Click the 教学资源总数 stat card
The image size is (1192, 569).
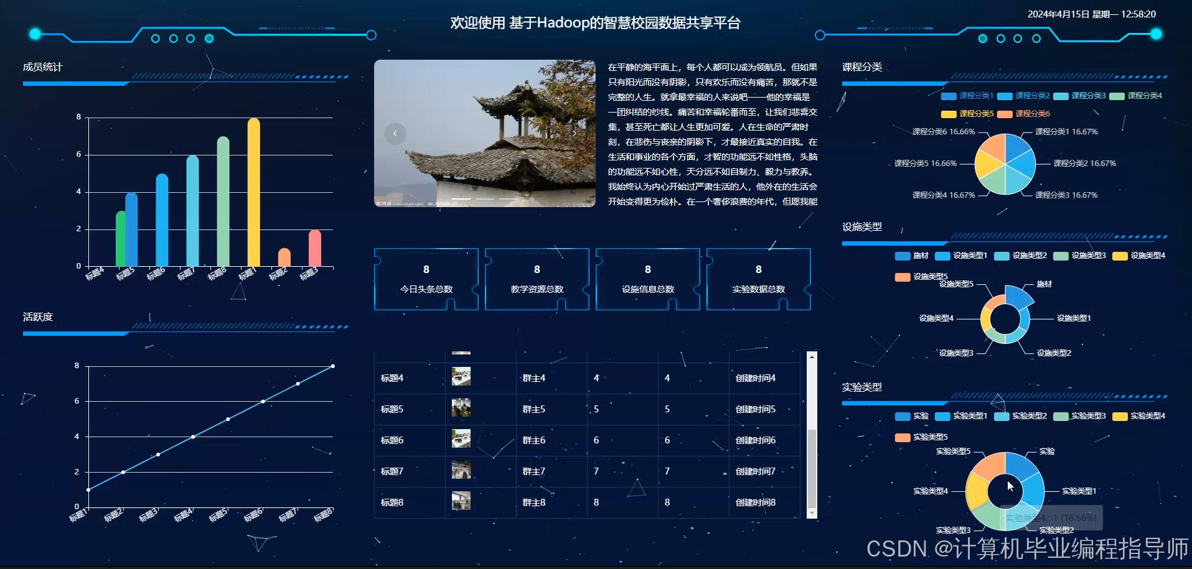pos(537,279)
